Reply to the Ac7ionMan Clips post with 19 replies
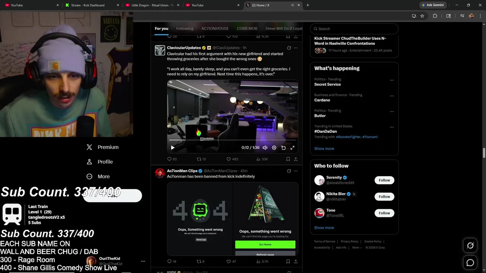 (x=172, y=261)
